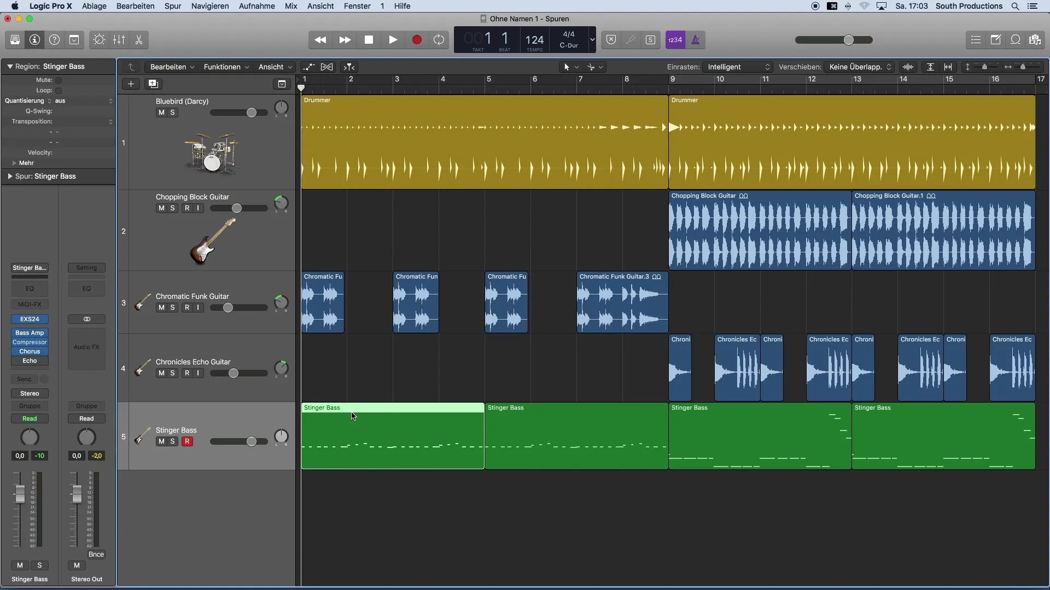Expand Mehr options in region inspector

point(14,162)
